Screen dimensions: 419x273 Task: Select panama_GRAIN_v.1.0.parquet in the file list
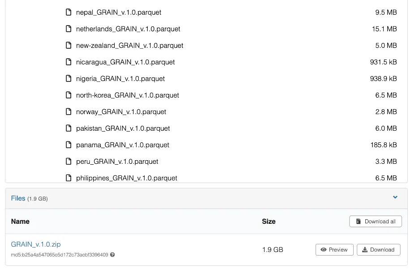(x=123, y=145)
